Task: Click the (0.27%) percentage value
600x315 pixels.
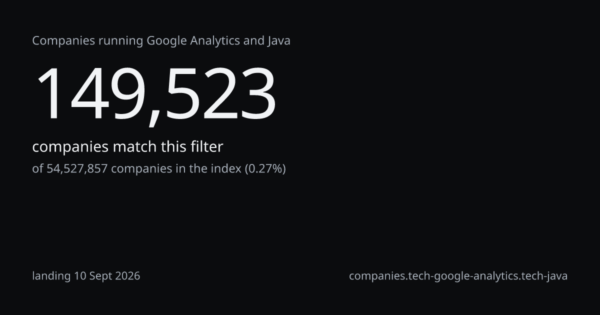Action: pyautogui.click(x=265, y=169)
